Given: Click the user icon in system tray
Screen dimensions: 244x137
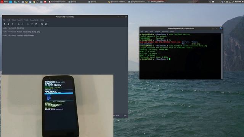Looking at the screenshot, I should point(230,2).
